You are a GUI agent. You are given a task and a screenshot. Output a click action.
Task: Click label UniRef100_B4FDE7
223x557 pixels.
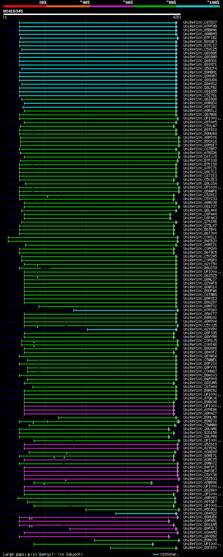[x=200, y=471]
